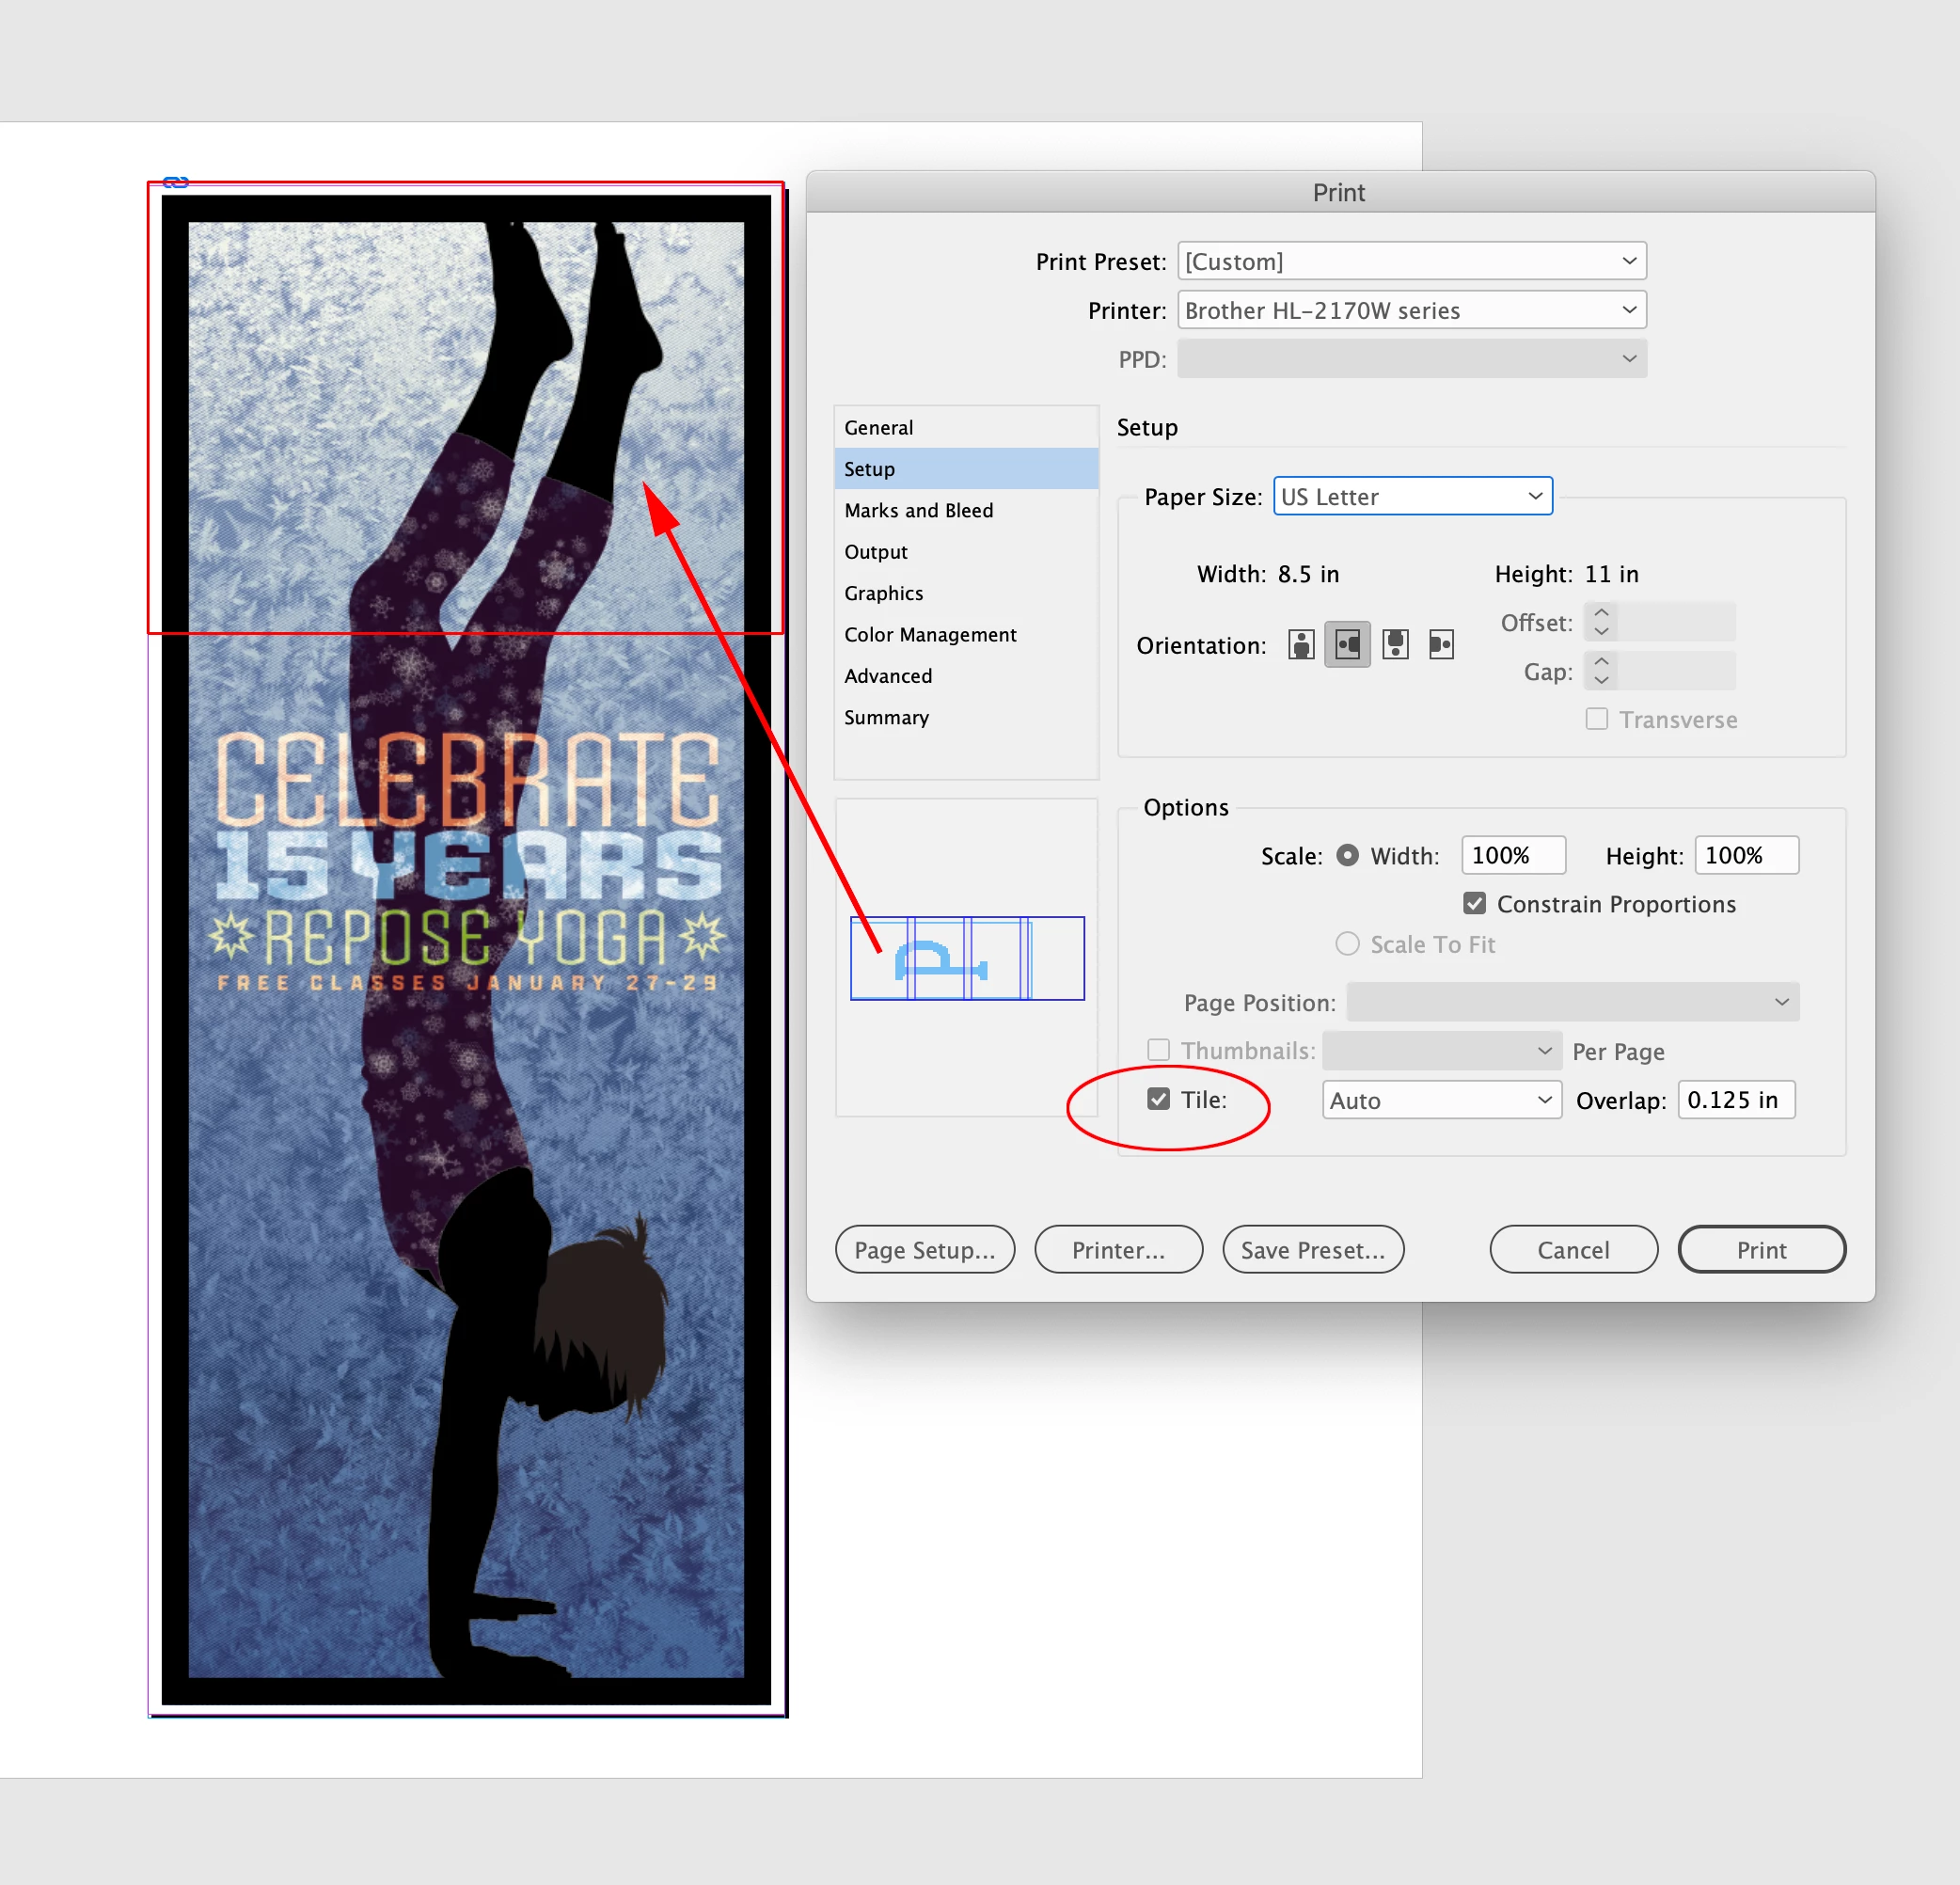1960x1885 pixels.
Task: Click the linked frame icon above the poster
Action: [x=176, y=182]
